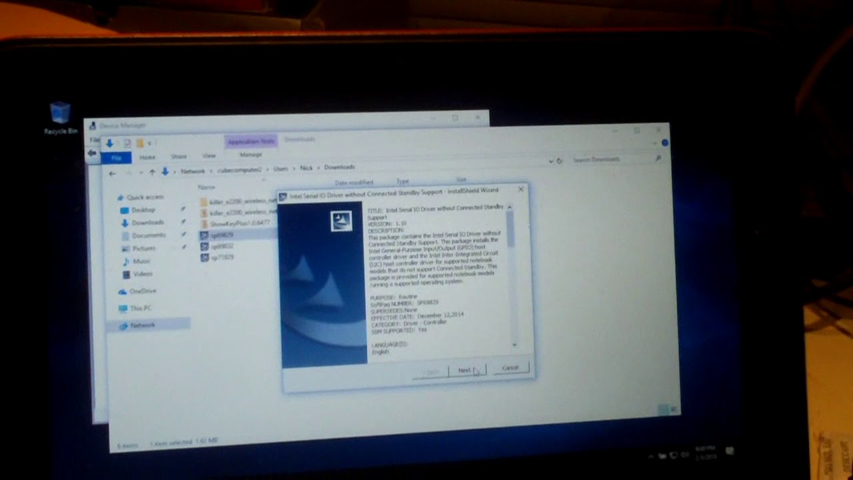The height and width of the screenshot is (480, 853).
Task: Switch to the View ribbon tab
Action: (209, 156)
